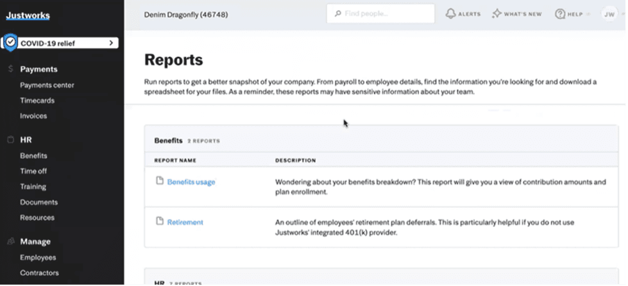Select Invoices in the sidebar
Image resolution: width=628 pixels, height=286 pixels.
[x=33, y=116]
